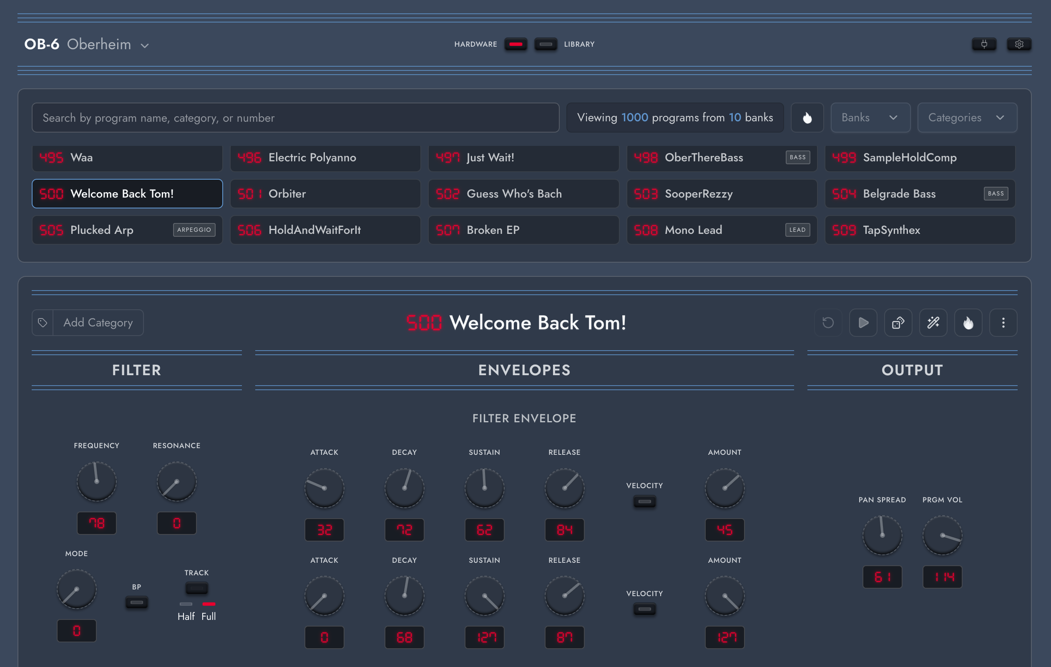Click the filter Frequency knob
This screenshot has width=1051, height=667.
pyautogui.click(x=96, y=481)
